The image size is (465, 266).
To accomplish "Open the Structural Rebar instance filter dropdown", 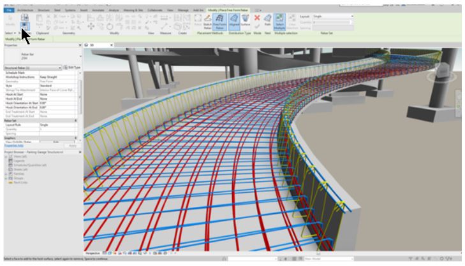I will click(x=33, y=67).
